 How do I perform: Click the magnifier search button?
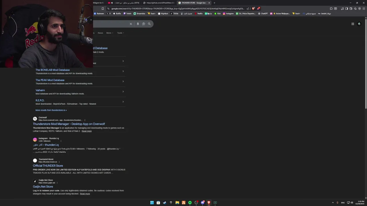coord(149,24)
